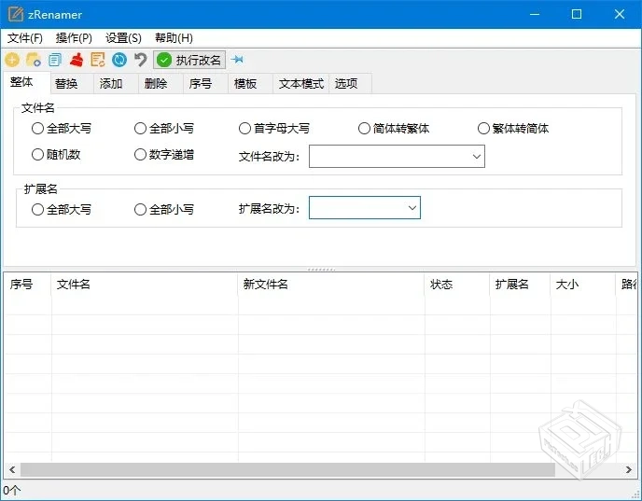
Task: Expand the 文件名改为 dropdown arrow
Action: click(477, 157)
